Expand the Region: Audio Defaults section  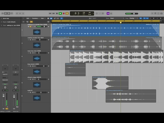click(x=1, y=22)
